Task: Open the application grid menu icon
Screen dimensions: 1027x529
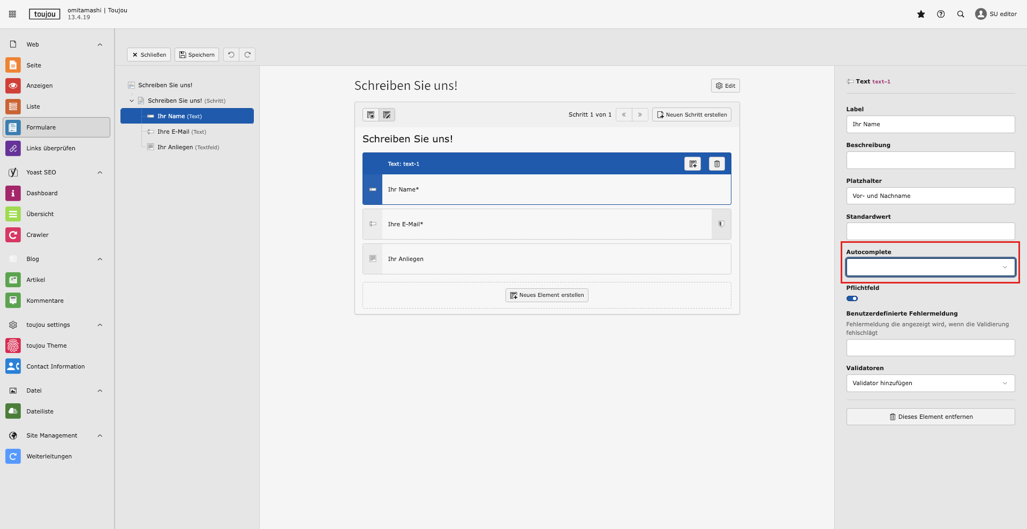Action: pos(12,14)
